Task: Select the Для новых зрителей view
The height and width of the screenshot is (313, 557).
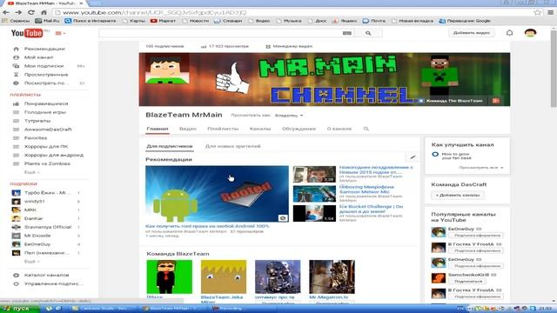Action: click(232, 146)
